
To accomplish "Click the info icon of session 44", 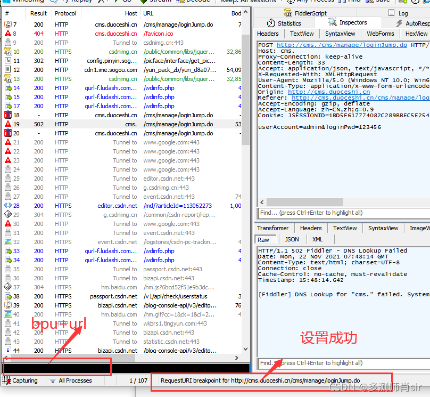I will pos(8,350).
